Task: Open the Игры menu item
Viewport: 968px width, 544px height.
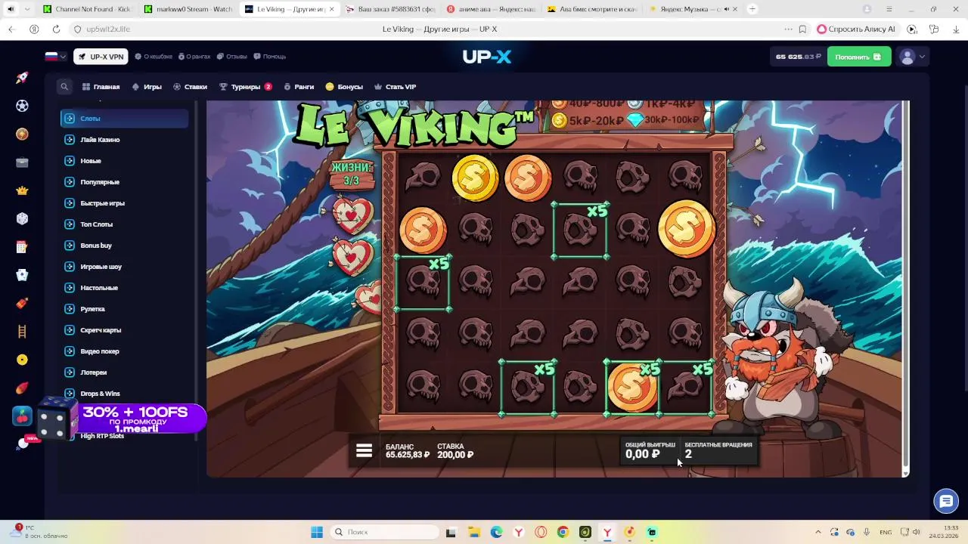Action: [x=147, y=87]
